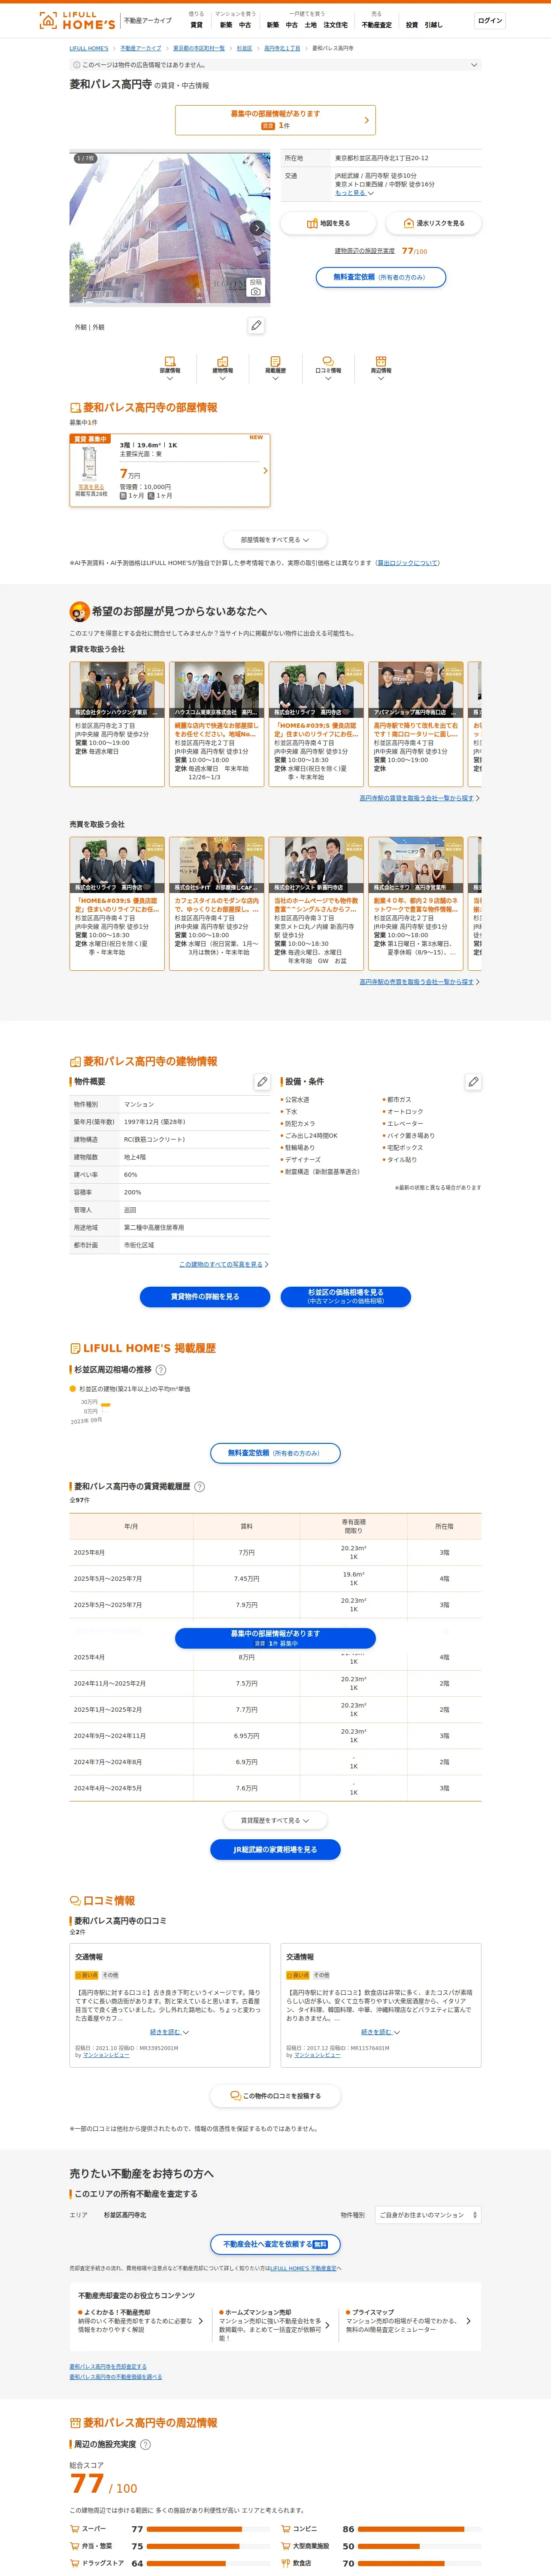Expand もっと見る under 交通
The width and height of the screenshot is (551, 2576).
click(x=354, y=193)
